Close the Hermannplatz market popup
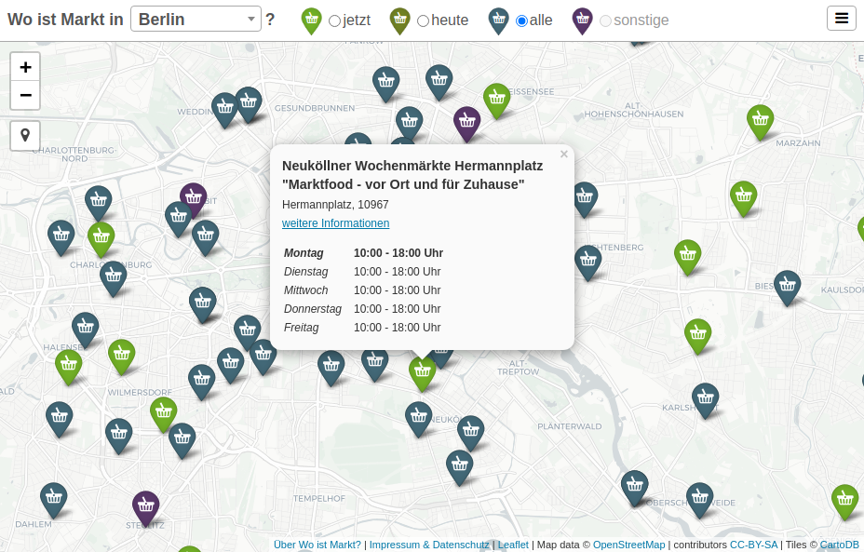864x552 pixels. (563, 154)
